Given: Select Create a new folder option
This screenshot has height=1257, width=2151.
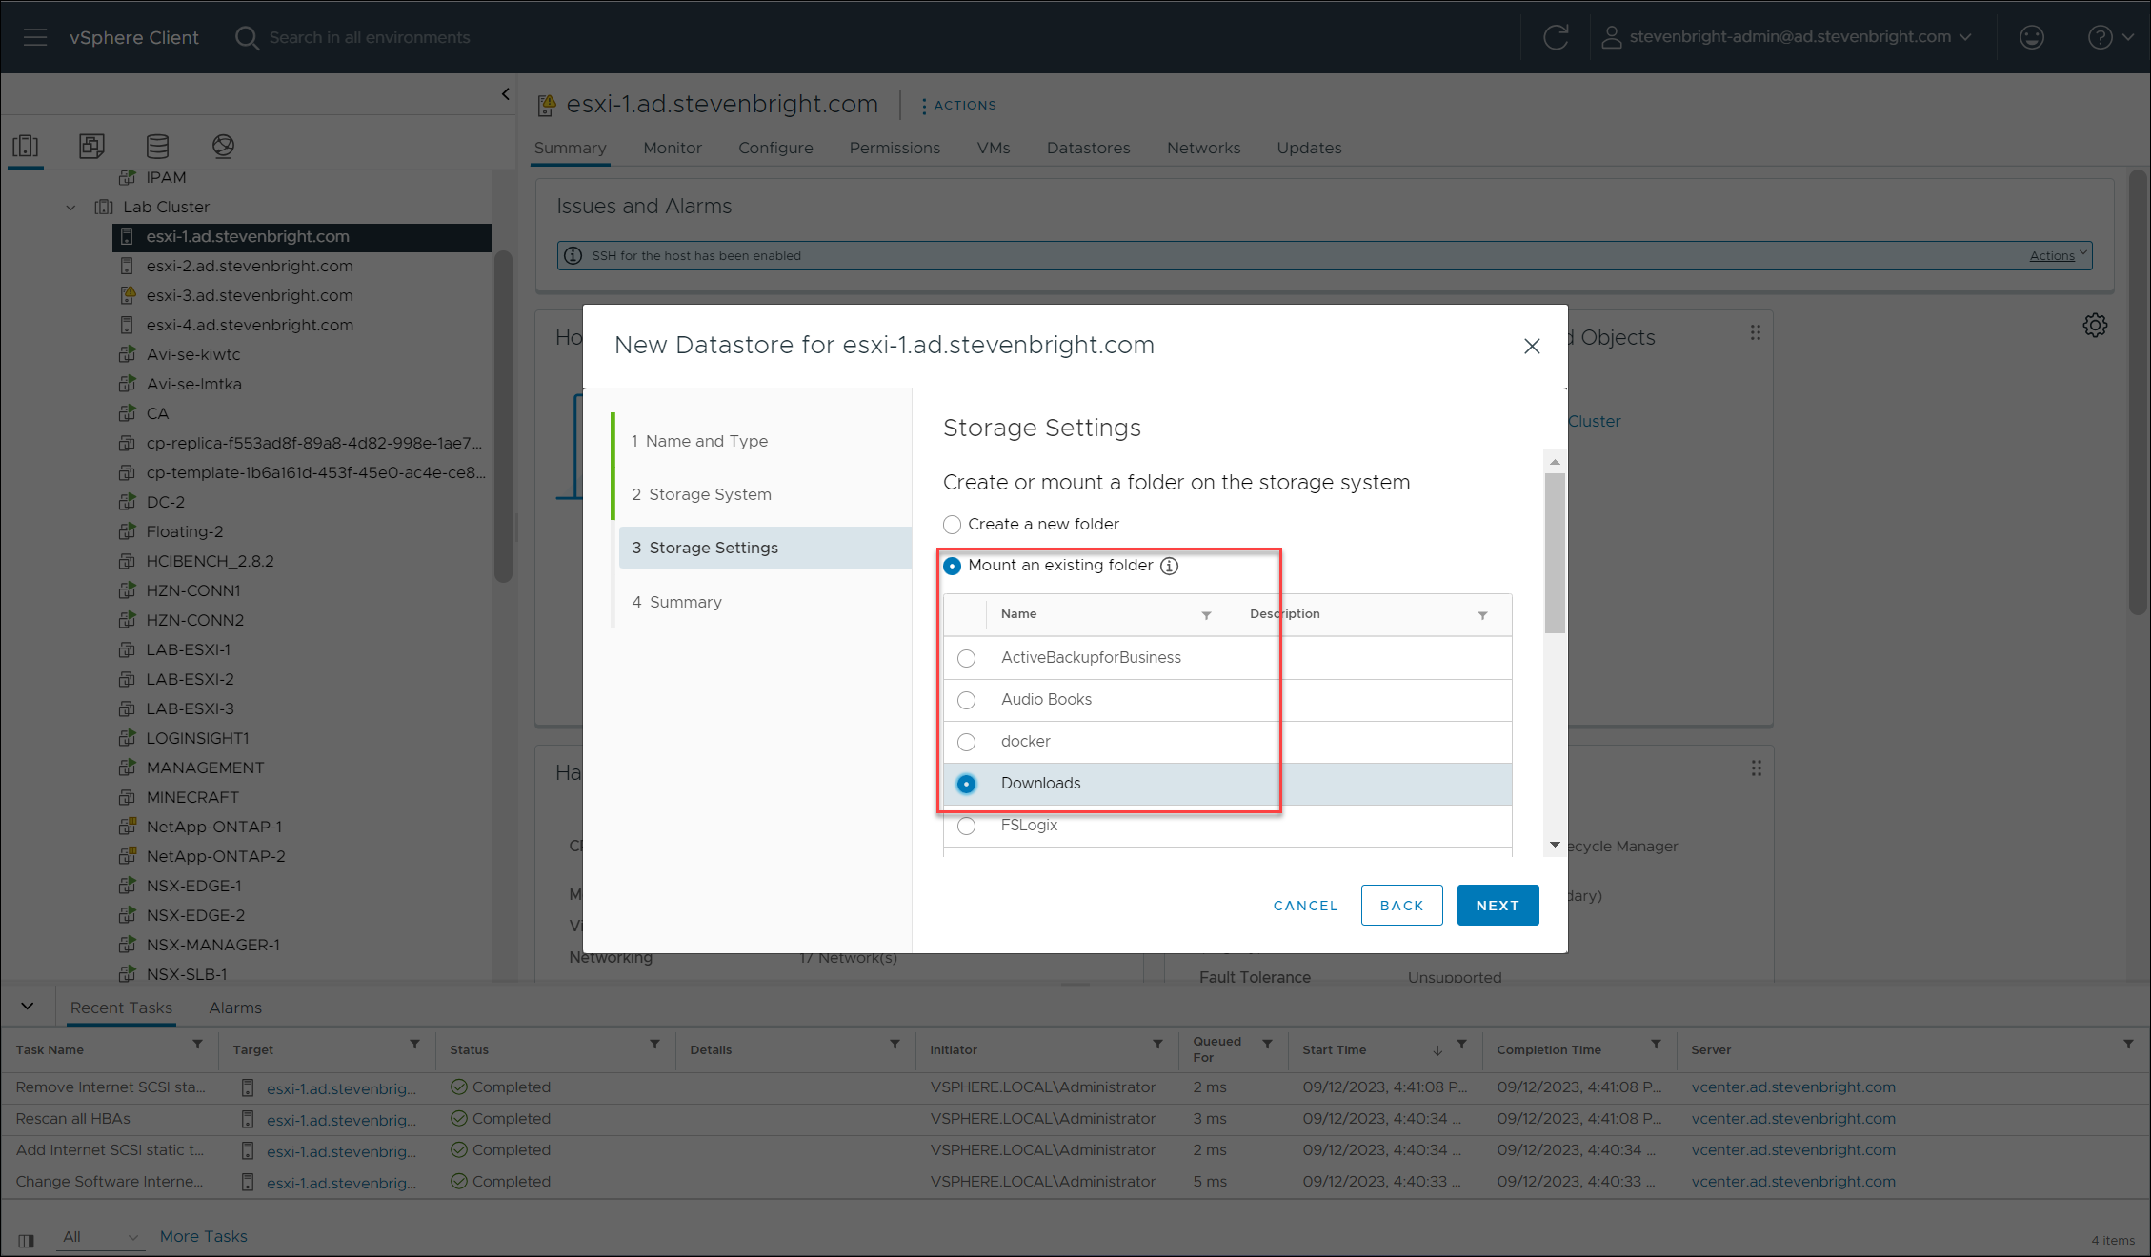Looking at the screenshot, I should (952, 525).
